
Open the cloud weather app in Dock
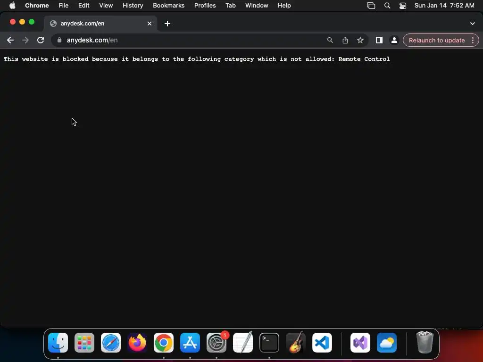tap(387, 342)
